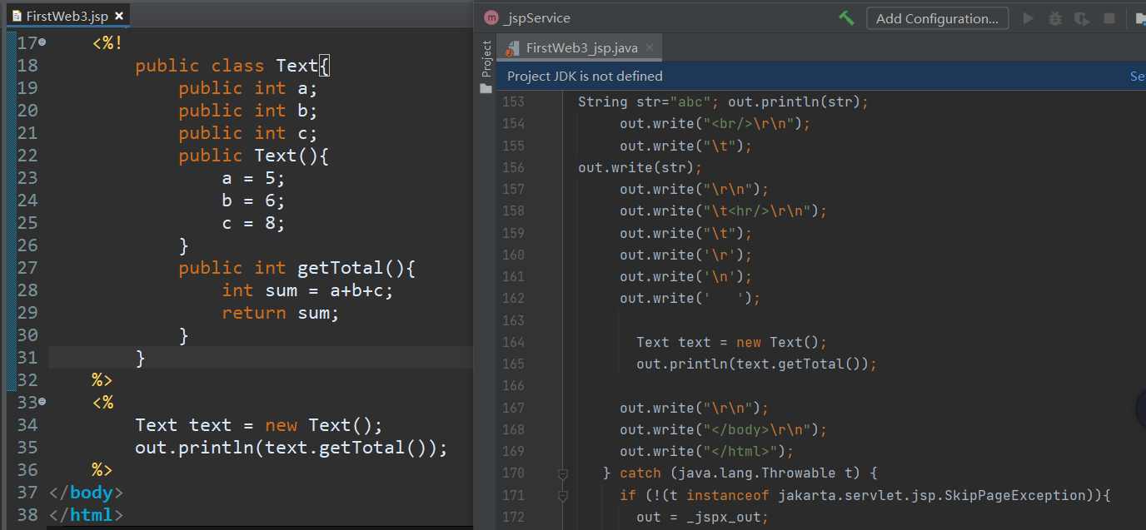
Task: Click the 'public Text(){' constructor line
Action: pyautogui.click(x=254, y=156)
